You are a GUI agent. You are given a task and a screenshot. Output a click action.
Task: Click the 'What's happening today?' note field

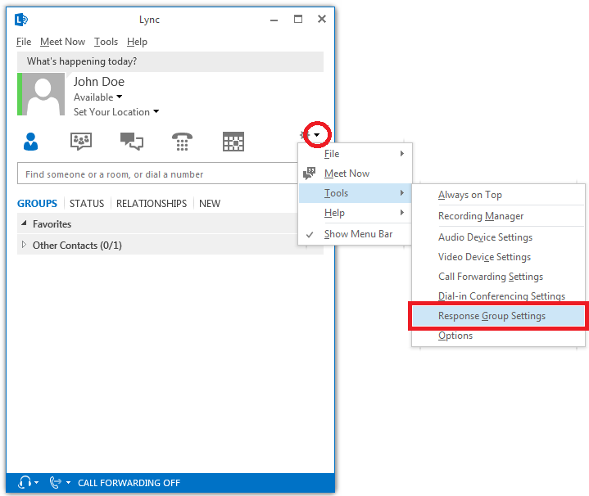(170, 61)
